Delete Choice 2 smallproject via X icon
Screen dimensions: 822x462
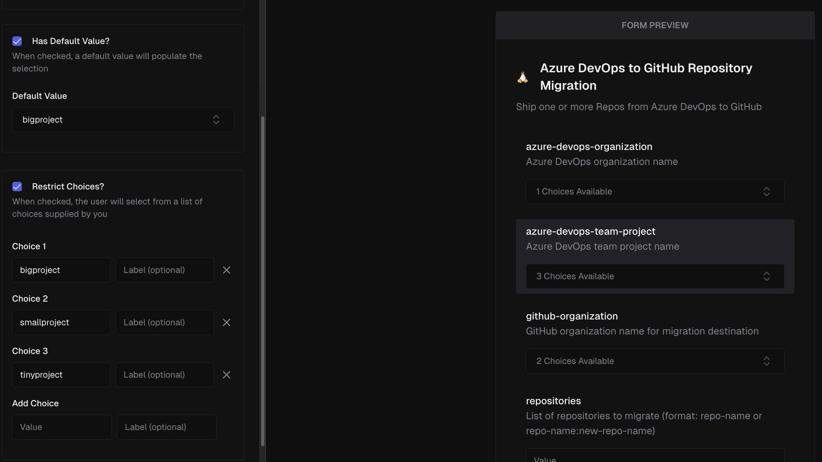pyautogui.click(x=227, y=322)
